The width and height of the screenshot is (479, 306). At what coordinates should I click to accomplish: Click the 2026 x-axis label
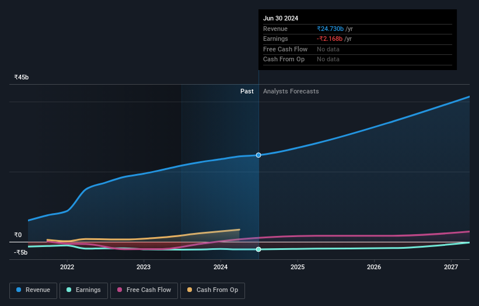coord(374,267)
